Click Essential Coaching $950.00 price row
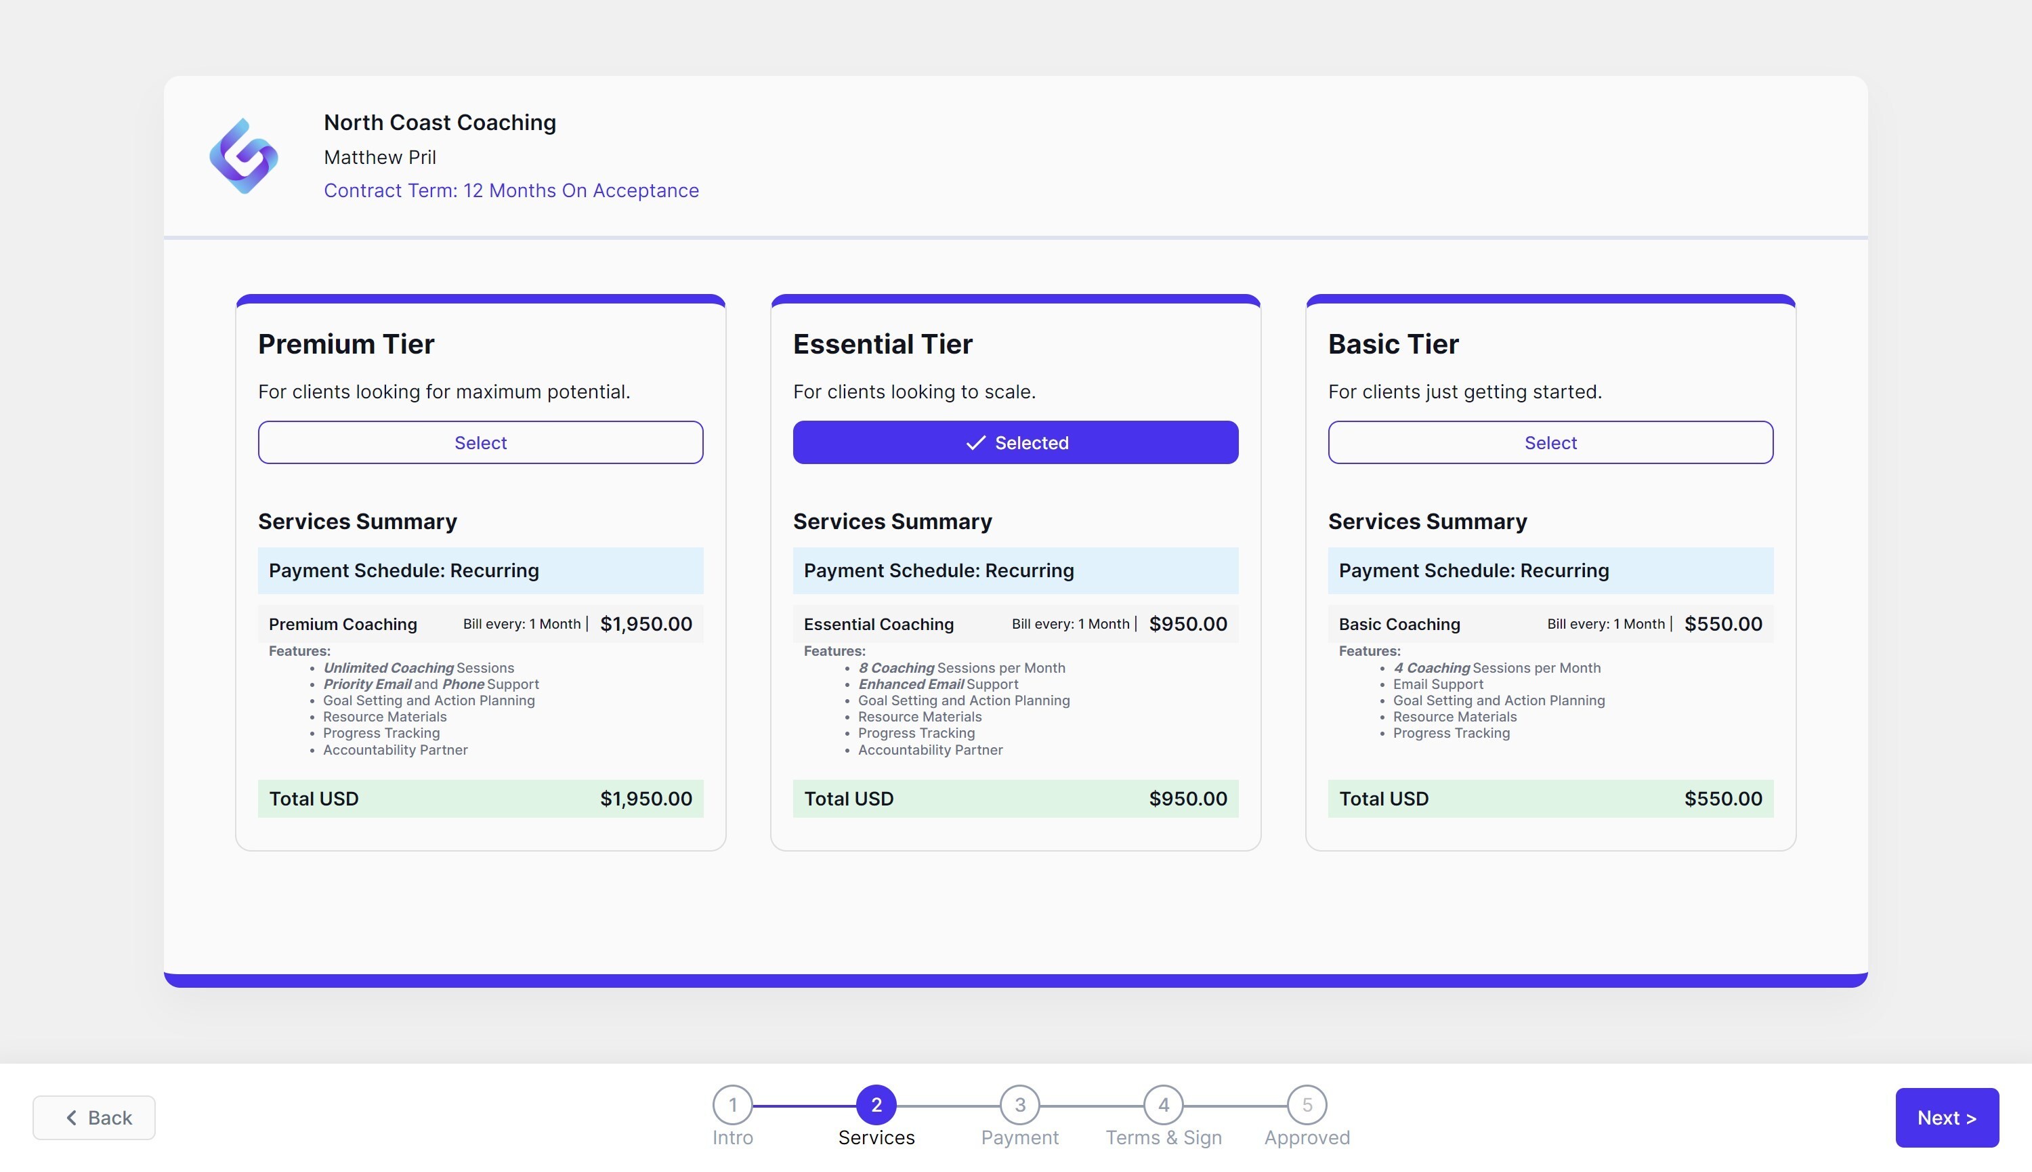 pos(1015,624)
